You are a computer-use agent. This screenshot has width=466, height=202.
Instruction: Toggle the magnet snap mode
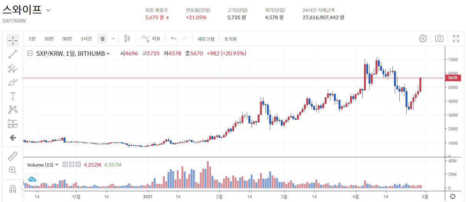pos(13,189)
